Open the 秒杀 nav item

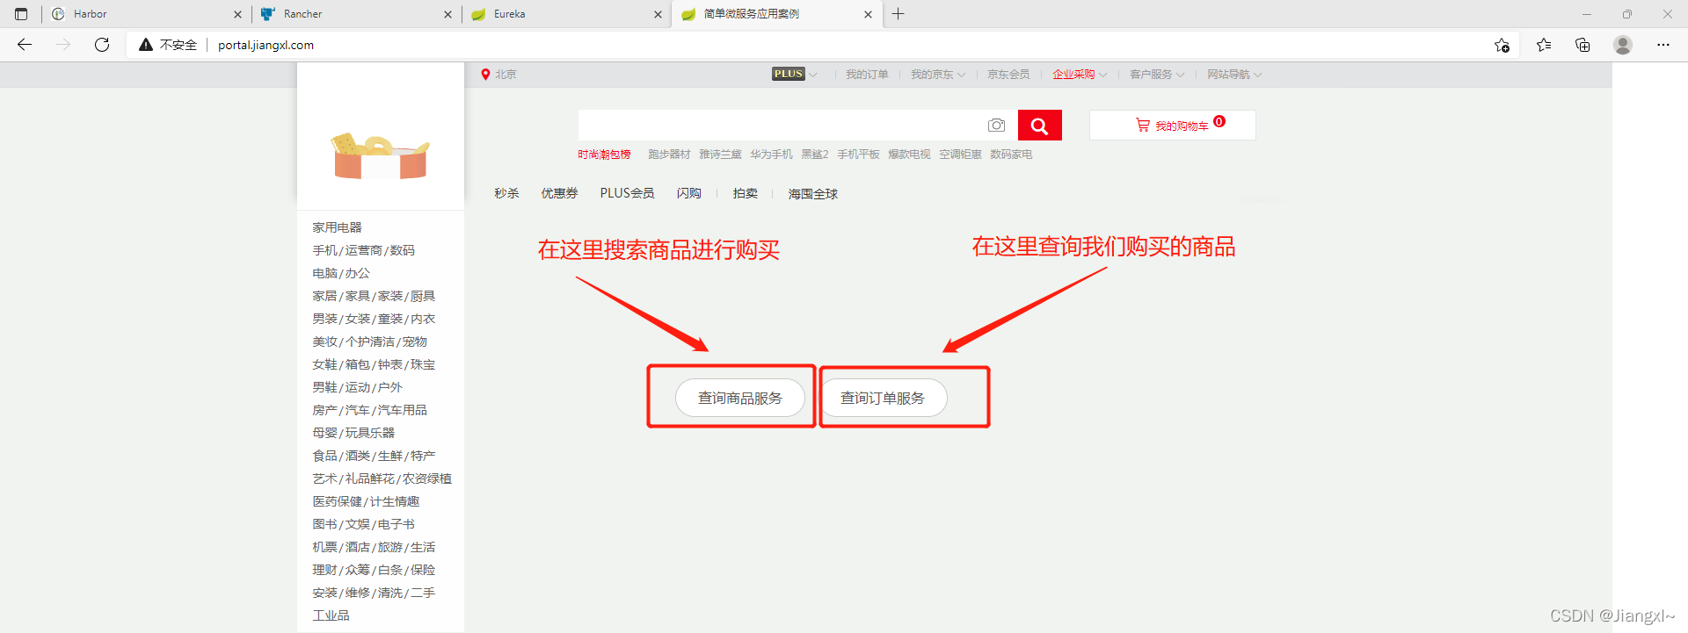(506, 193)
